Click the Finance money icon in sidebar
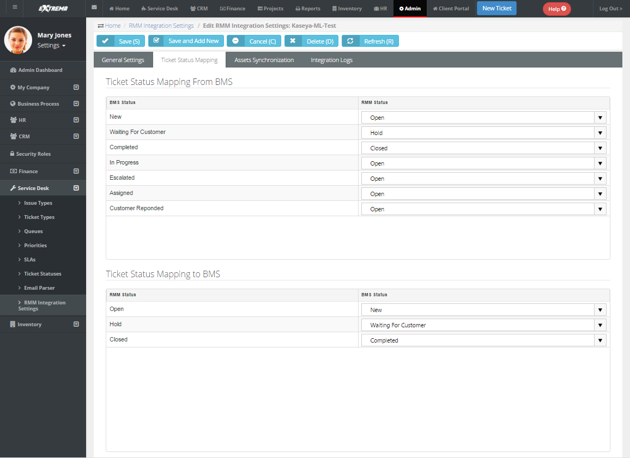This screenshot has width=630, height=458. (x=13, y=171)
